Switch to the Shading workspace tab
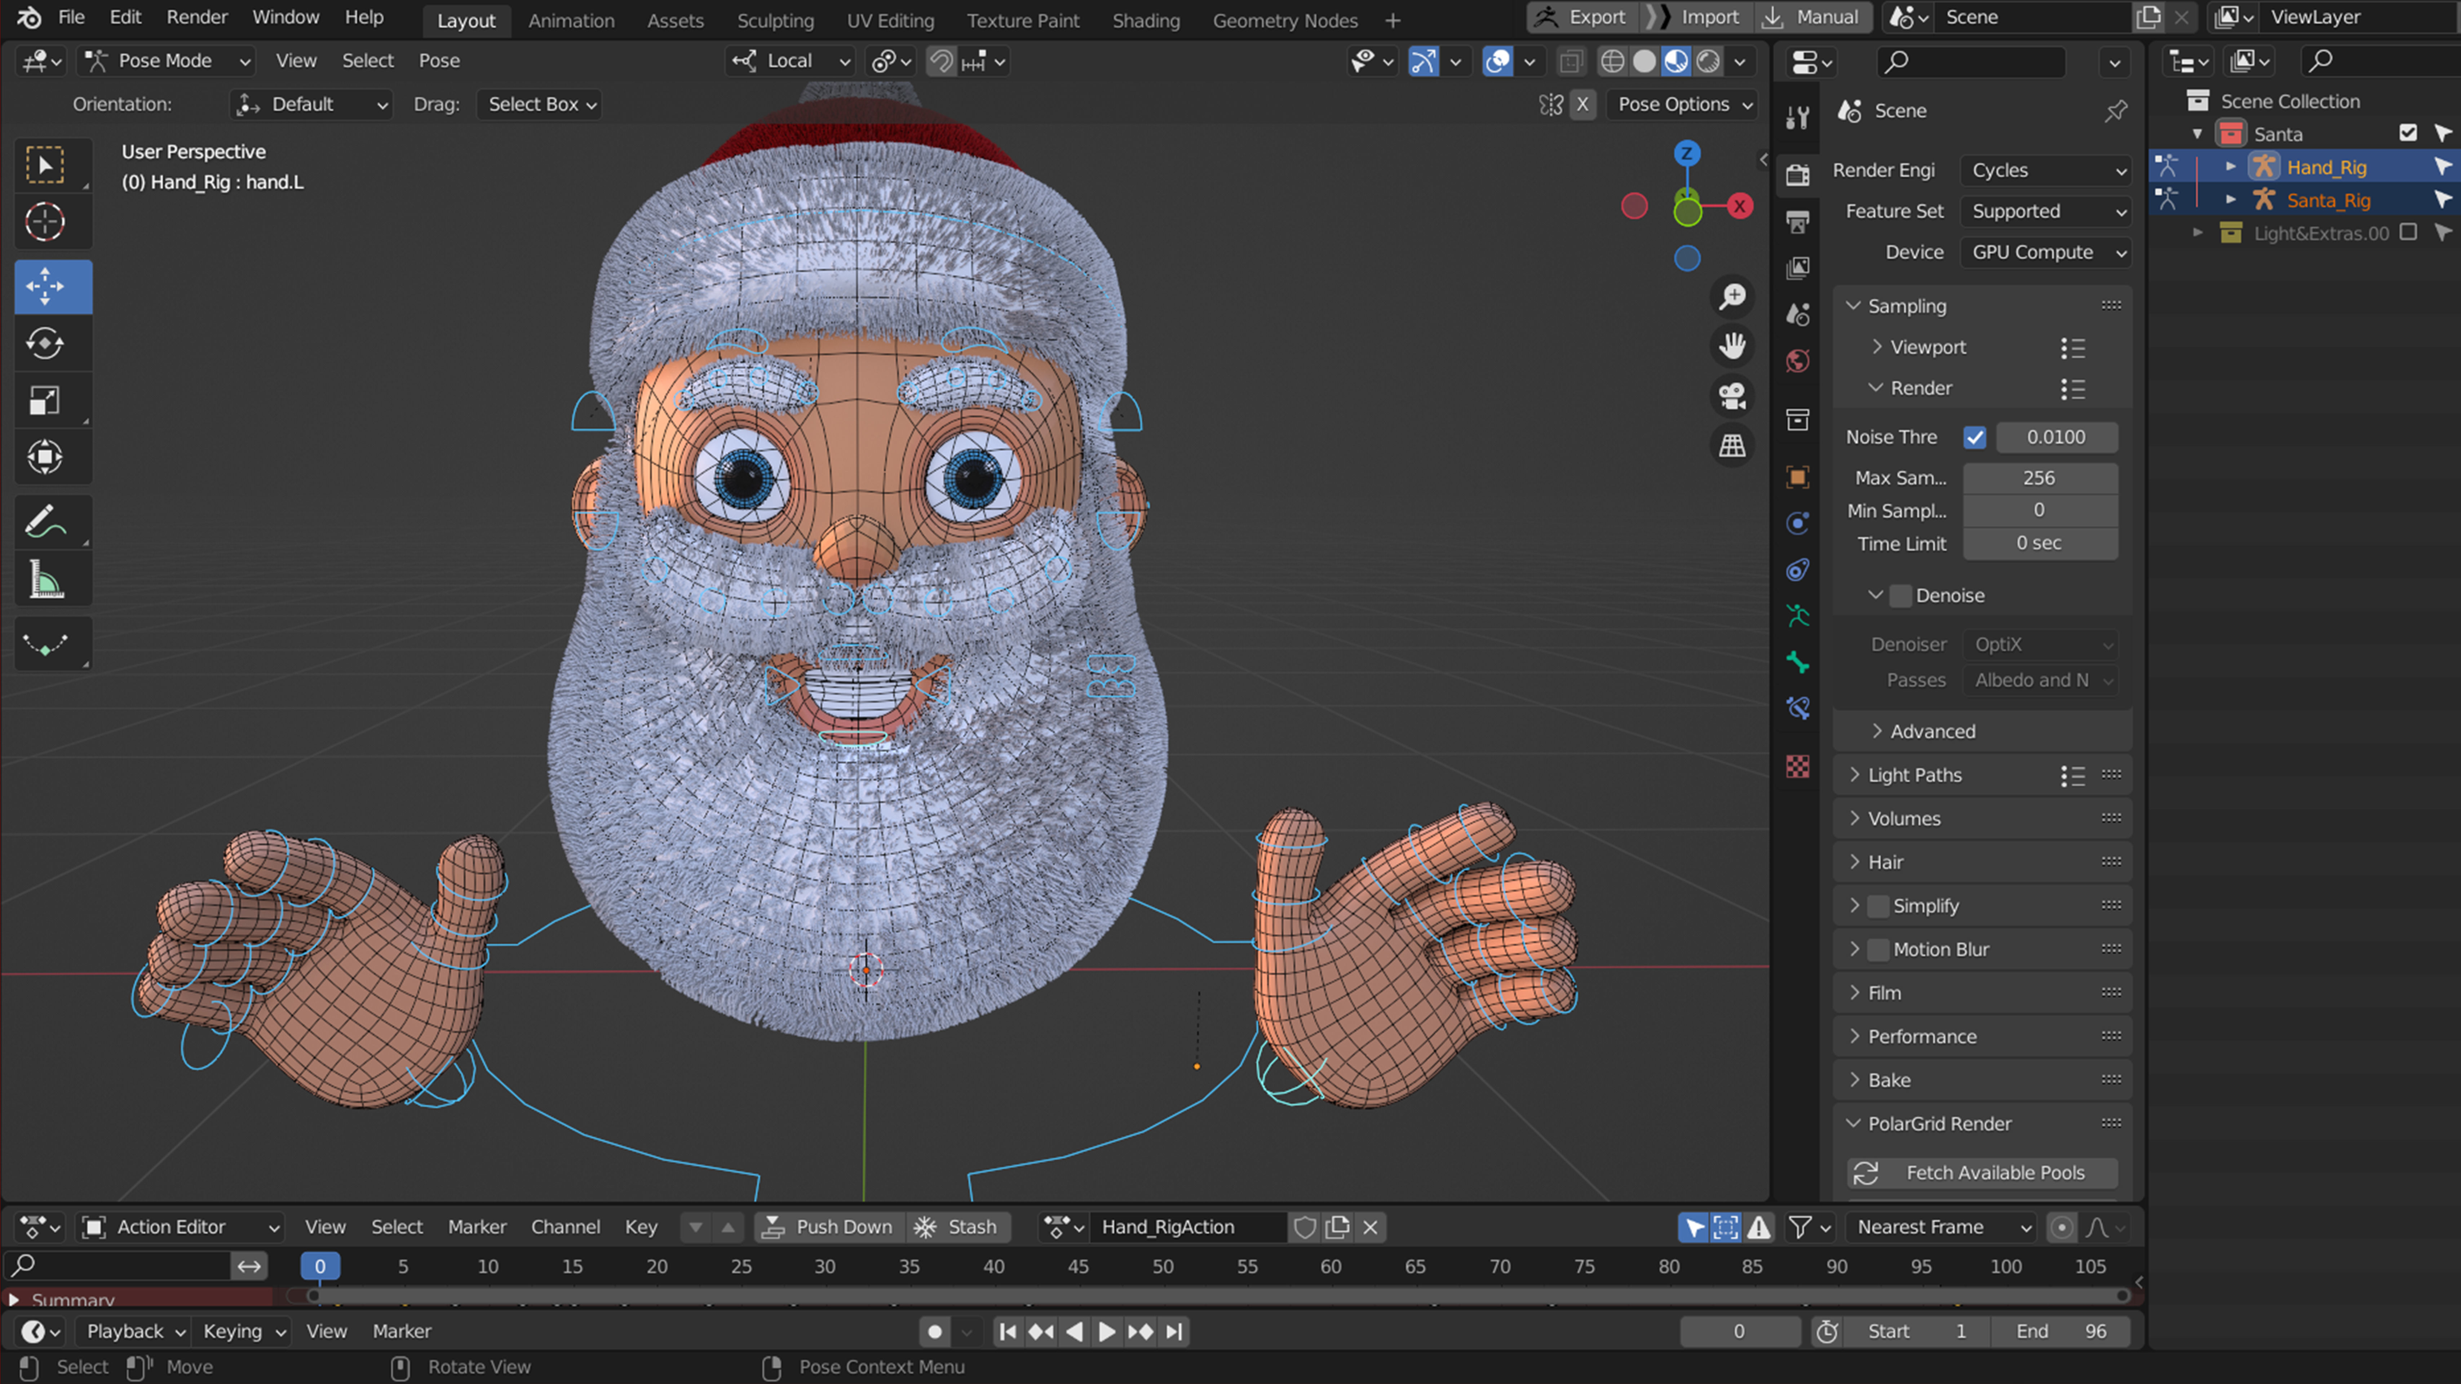Viewport: 2461px width, 1384px height. coord(1146,20)
